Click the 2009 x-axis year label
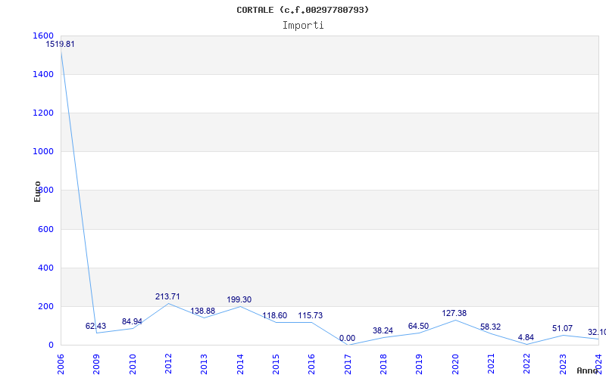The image size is (606, 378). point(96,364)
